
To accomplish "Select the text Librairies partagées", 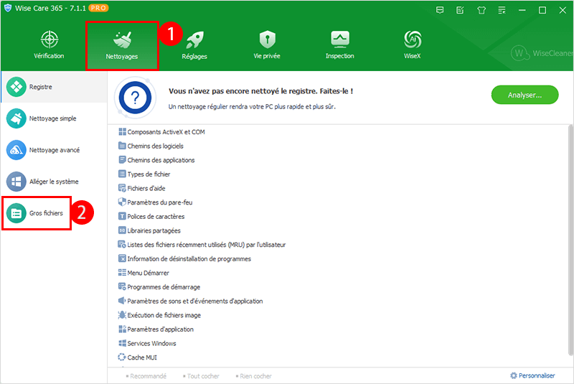I will coord(154,230).
